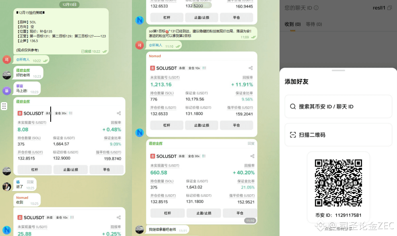
Task: Click 平仓 on the 660.58 card
Action: tap(240, 213)
